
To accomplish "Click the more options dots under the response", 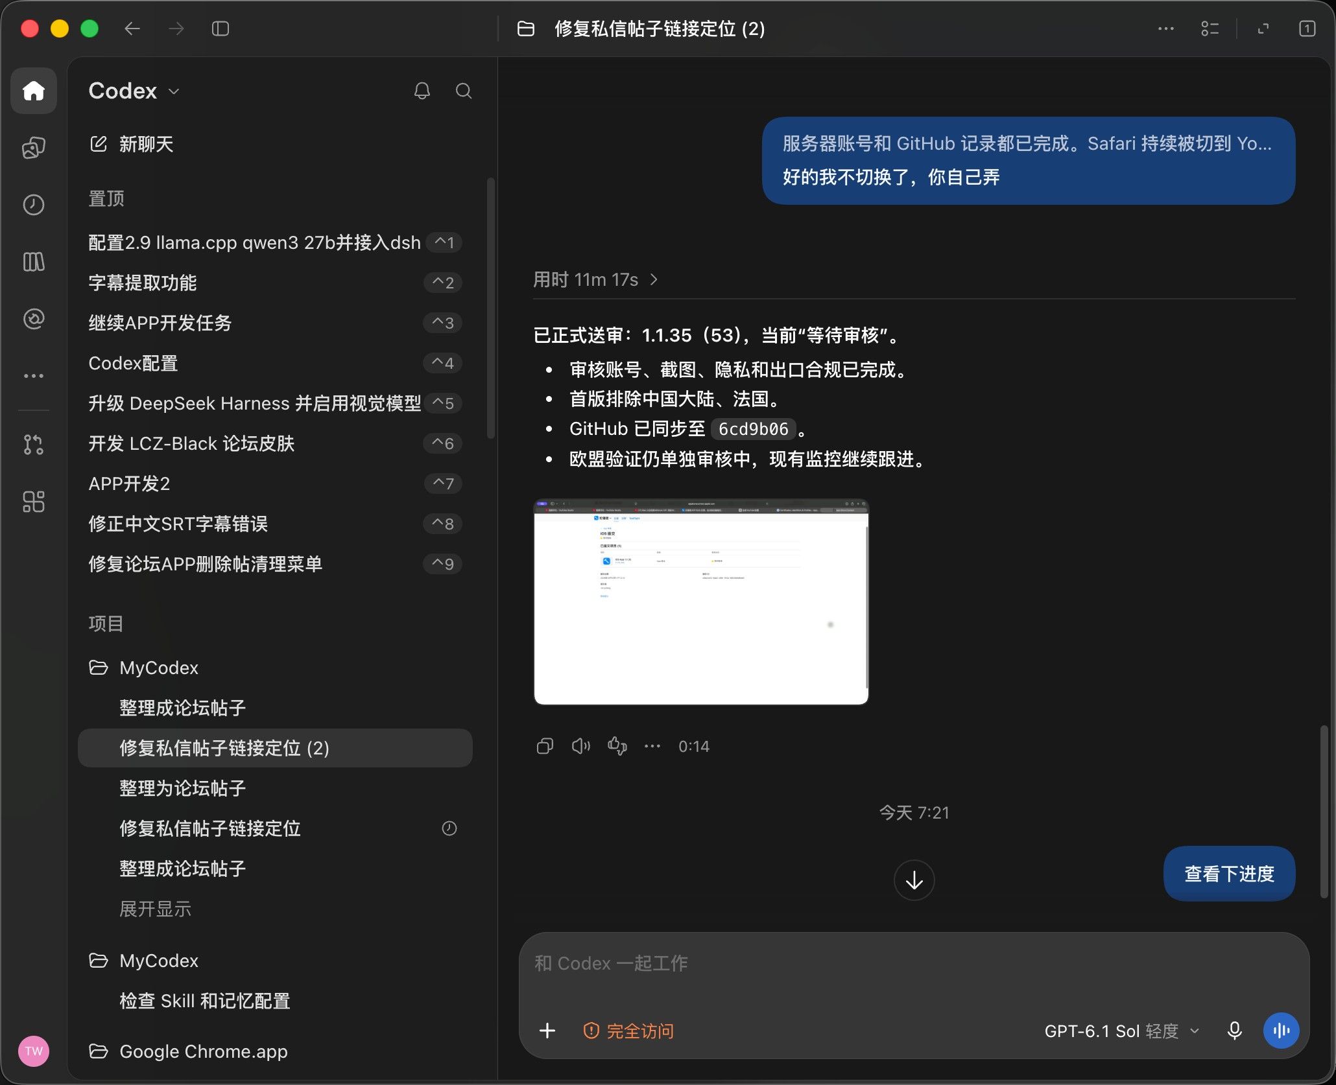I will (652, 747).
